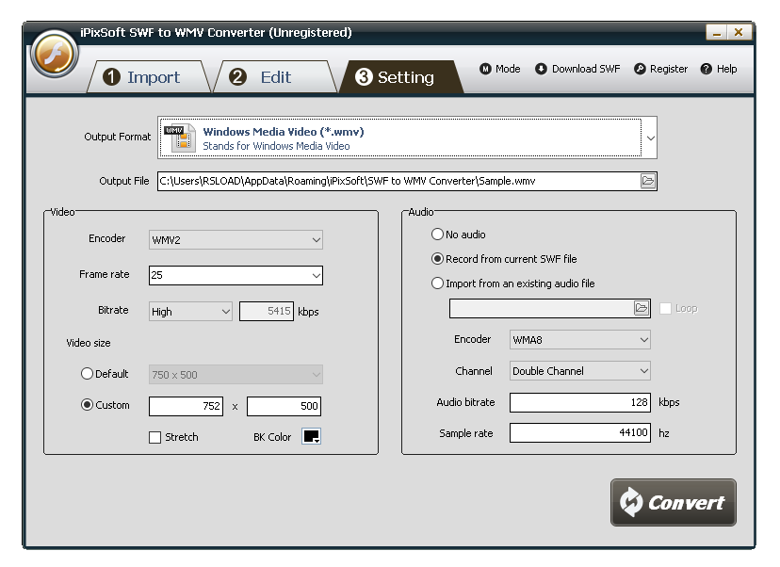Click the Flash logo application icon
The width and height of the screenshot is (780, 567).
coord(55,54)
